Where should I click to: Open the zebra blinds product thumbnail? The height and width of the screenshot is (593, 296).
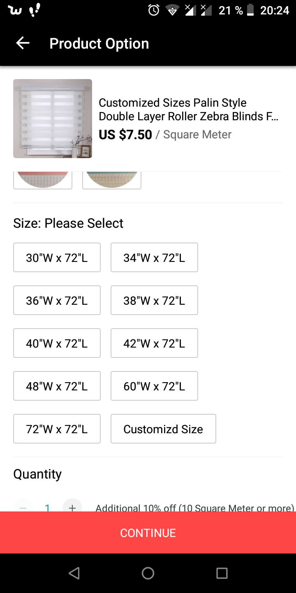[53, 119]
